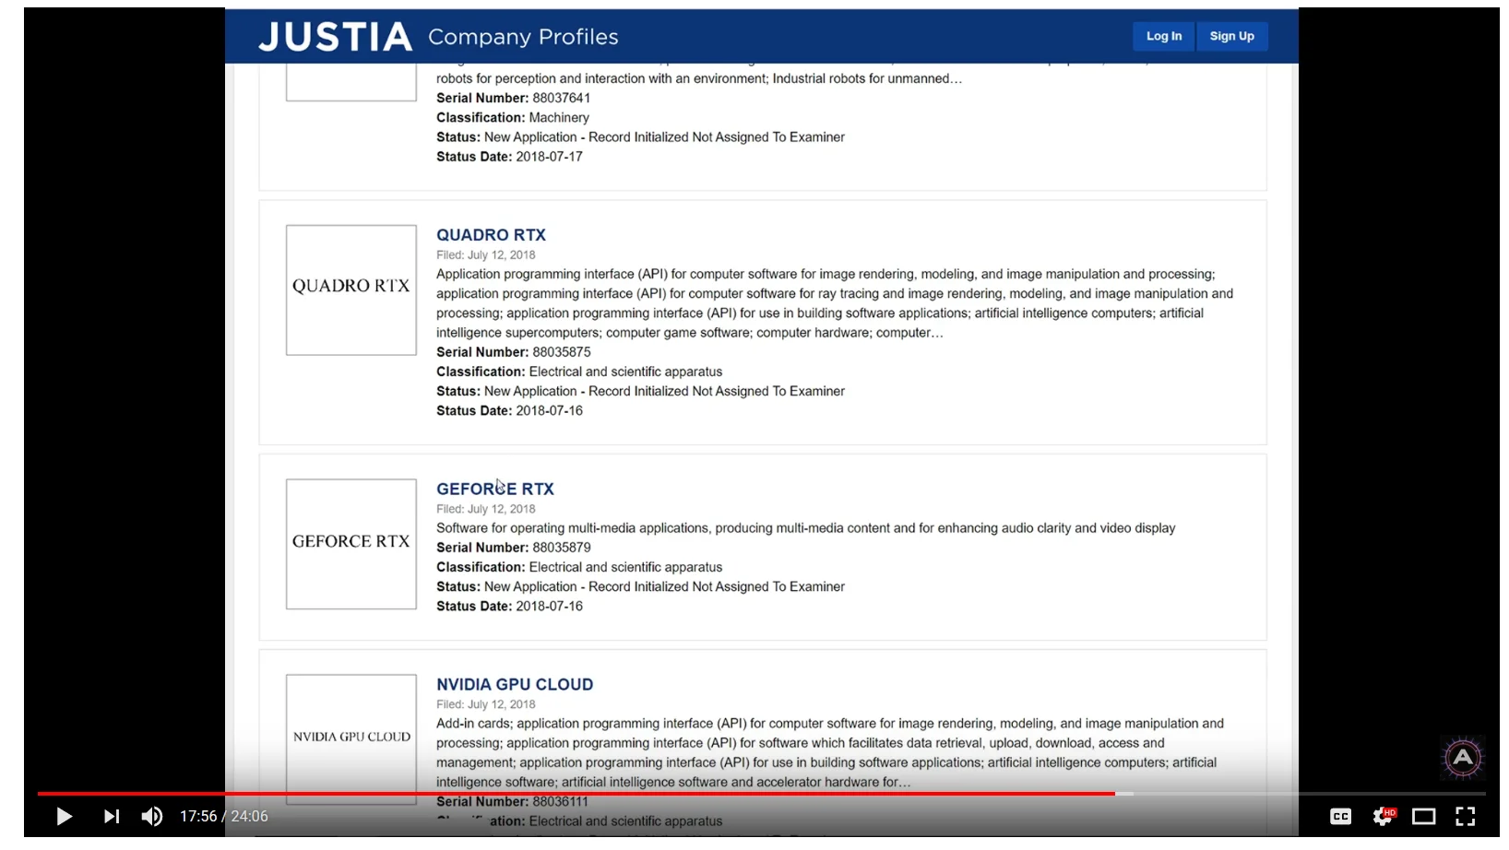Image resolution: width=1509 pixels, height=850 pixels.
Task: Open the video settings gear
Action: pos(1383,817)
